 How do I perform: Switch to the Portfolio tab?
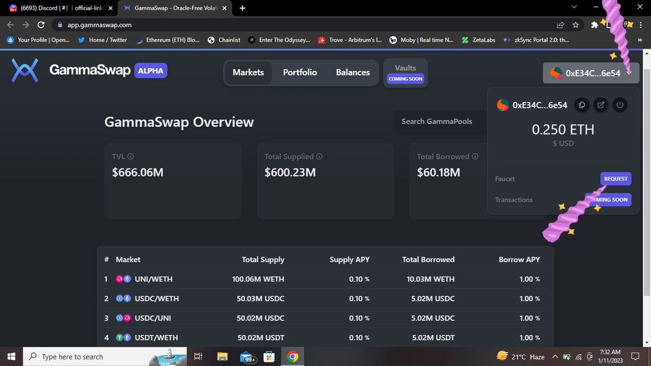[300, 72]
